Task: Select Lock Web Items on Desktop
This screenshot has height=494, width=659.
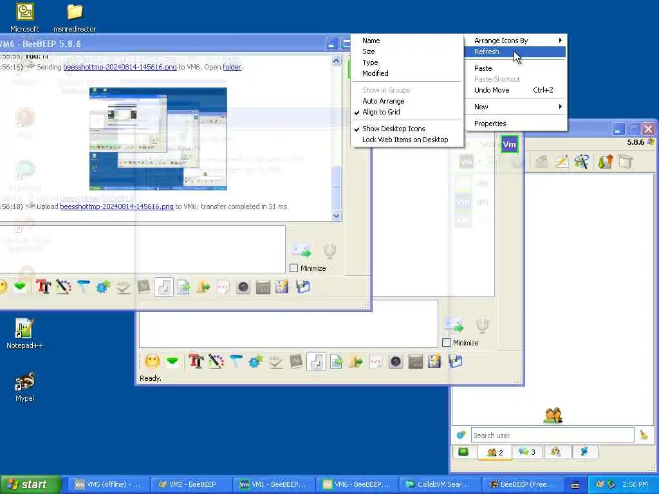Action: [407, 140]
